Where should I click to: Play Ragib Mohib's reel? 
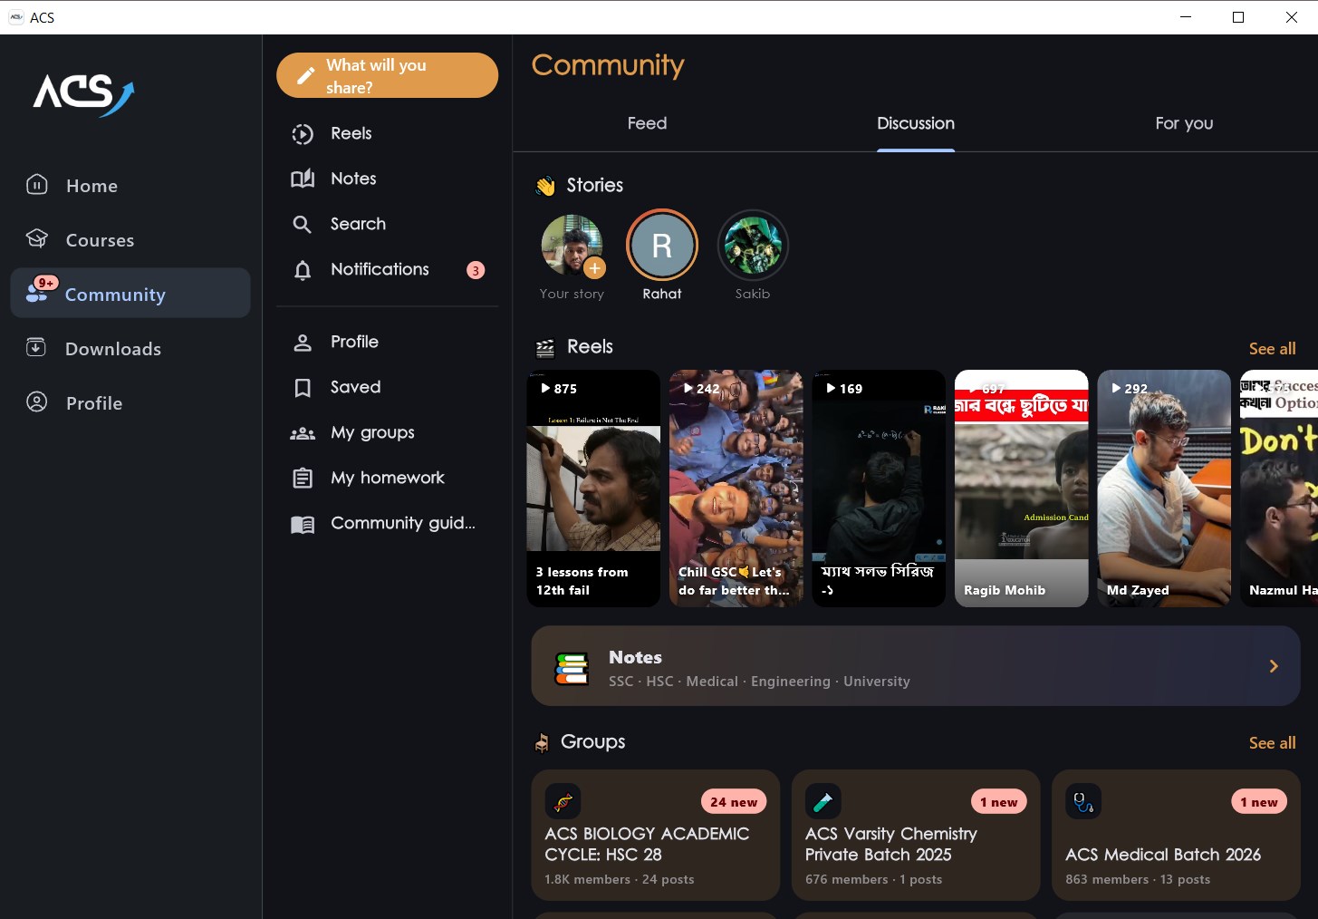(1022, 489)
